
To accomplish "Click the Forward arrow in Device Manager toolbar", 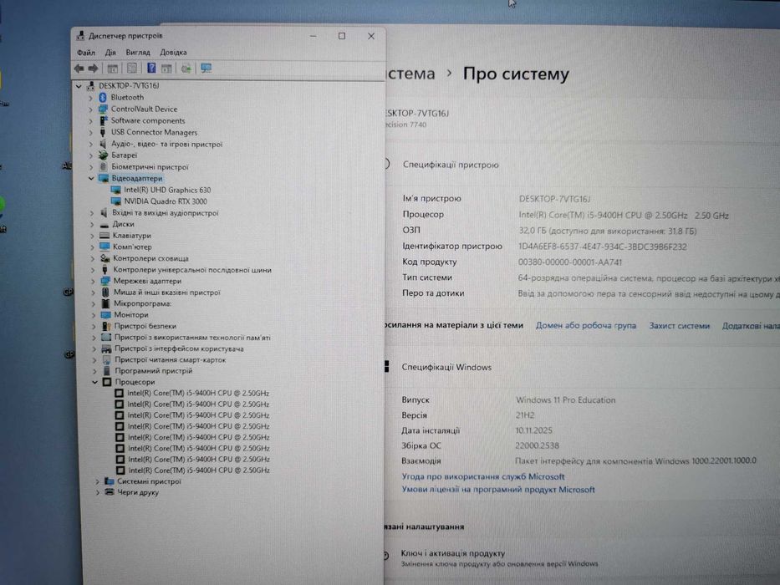I will [x=93, y=69].
